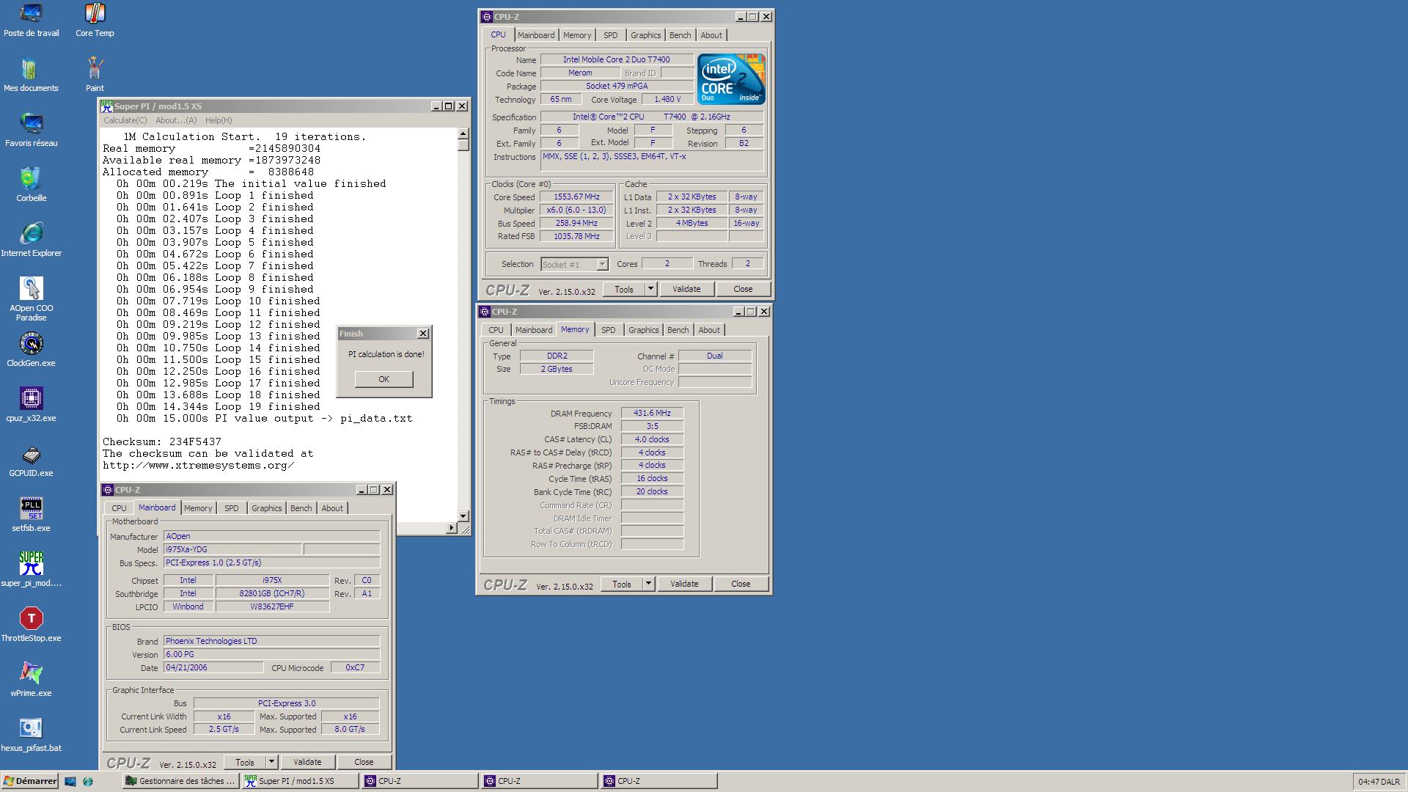Launch the Core Temp desktop icon
This screenshot has width=1408, height=792.
[x=95, y=20]
